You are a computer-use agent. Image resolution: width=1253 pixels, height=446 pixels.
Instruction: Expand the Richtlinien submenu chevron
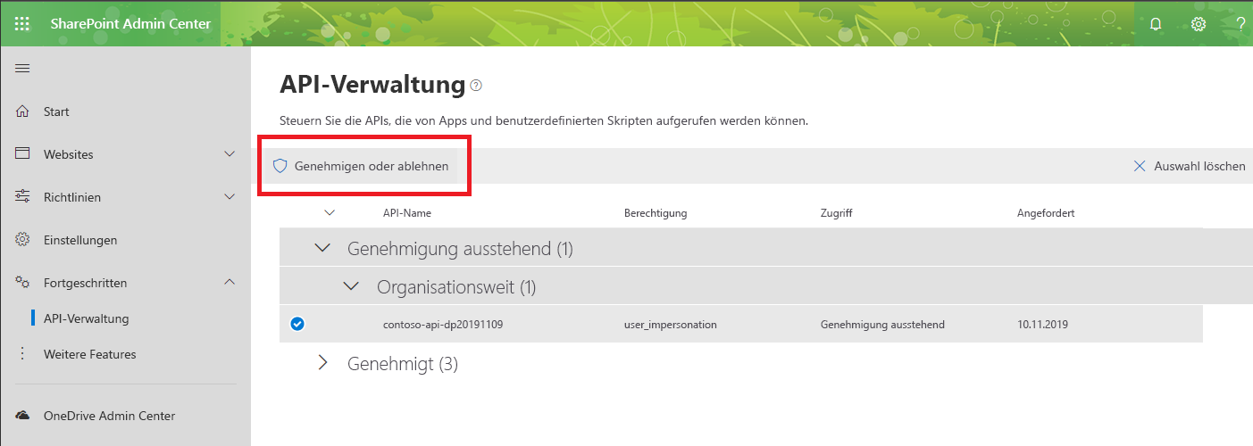coord(230,196)
